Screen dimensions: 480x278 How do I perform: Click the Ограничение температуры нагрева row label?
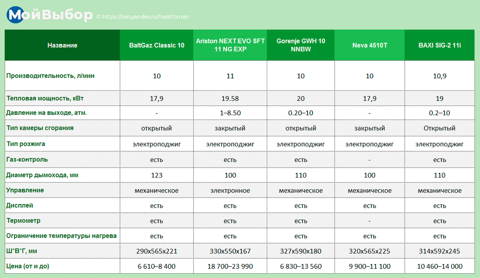62,236
